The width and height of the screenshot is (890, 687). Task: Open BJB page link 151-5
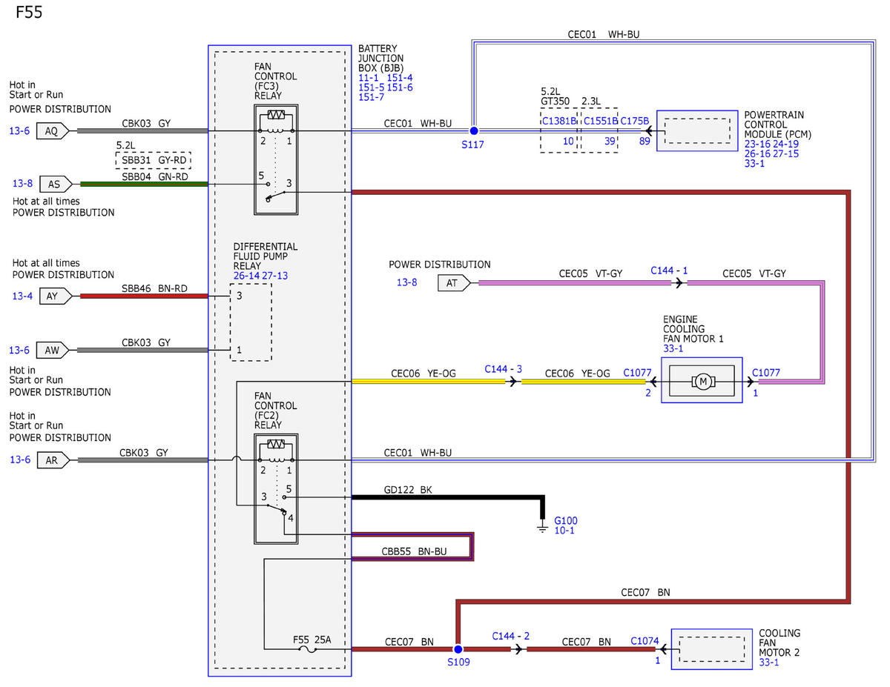(371, 87)
